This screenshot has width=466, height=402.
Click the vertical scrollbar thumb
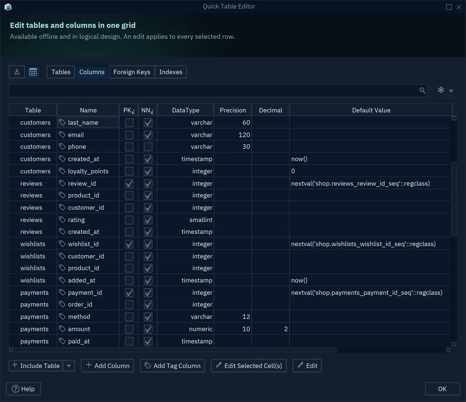point(454,199)
